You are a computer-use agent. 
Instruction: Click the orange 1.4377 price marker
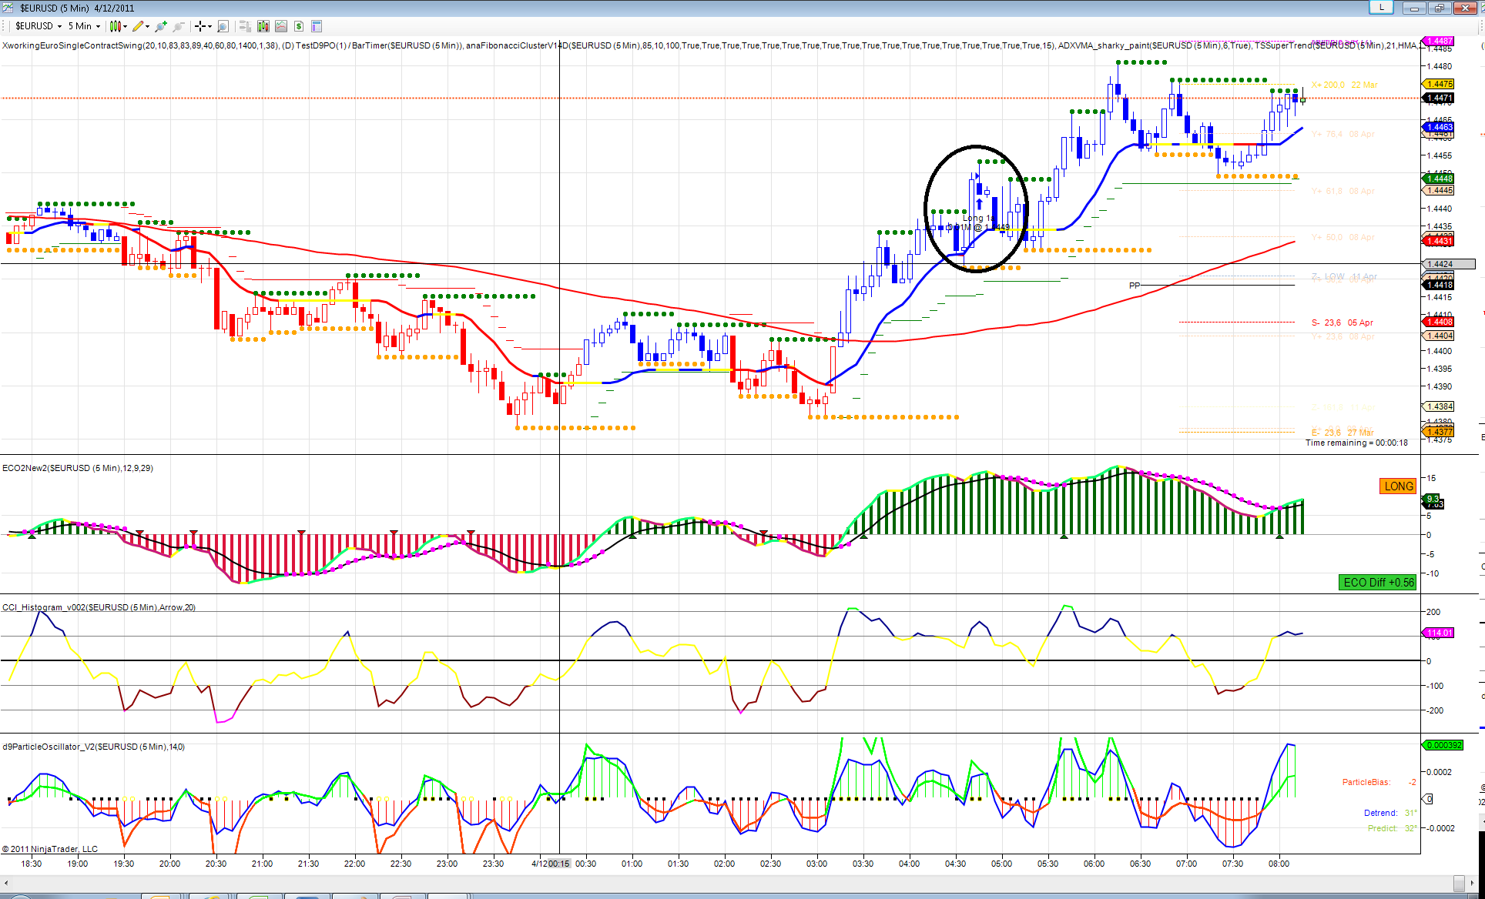coord(1438,432)
